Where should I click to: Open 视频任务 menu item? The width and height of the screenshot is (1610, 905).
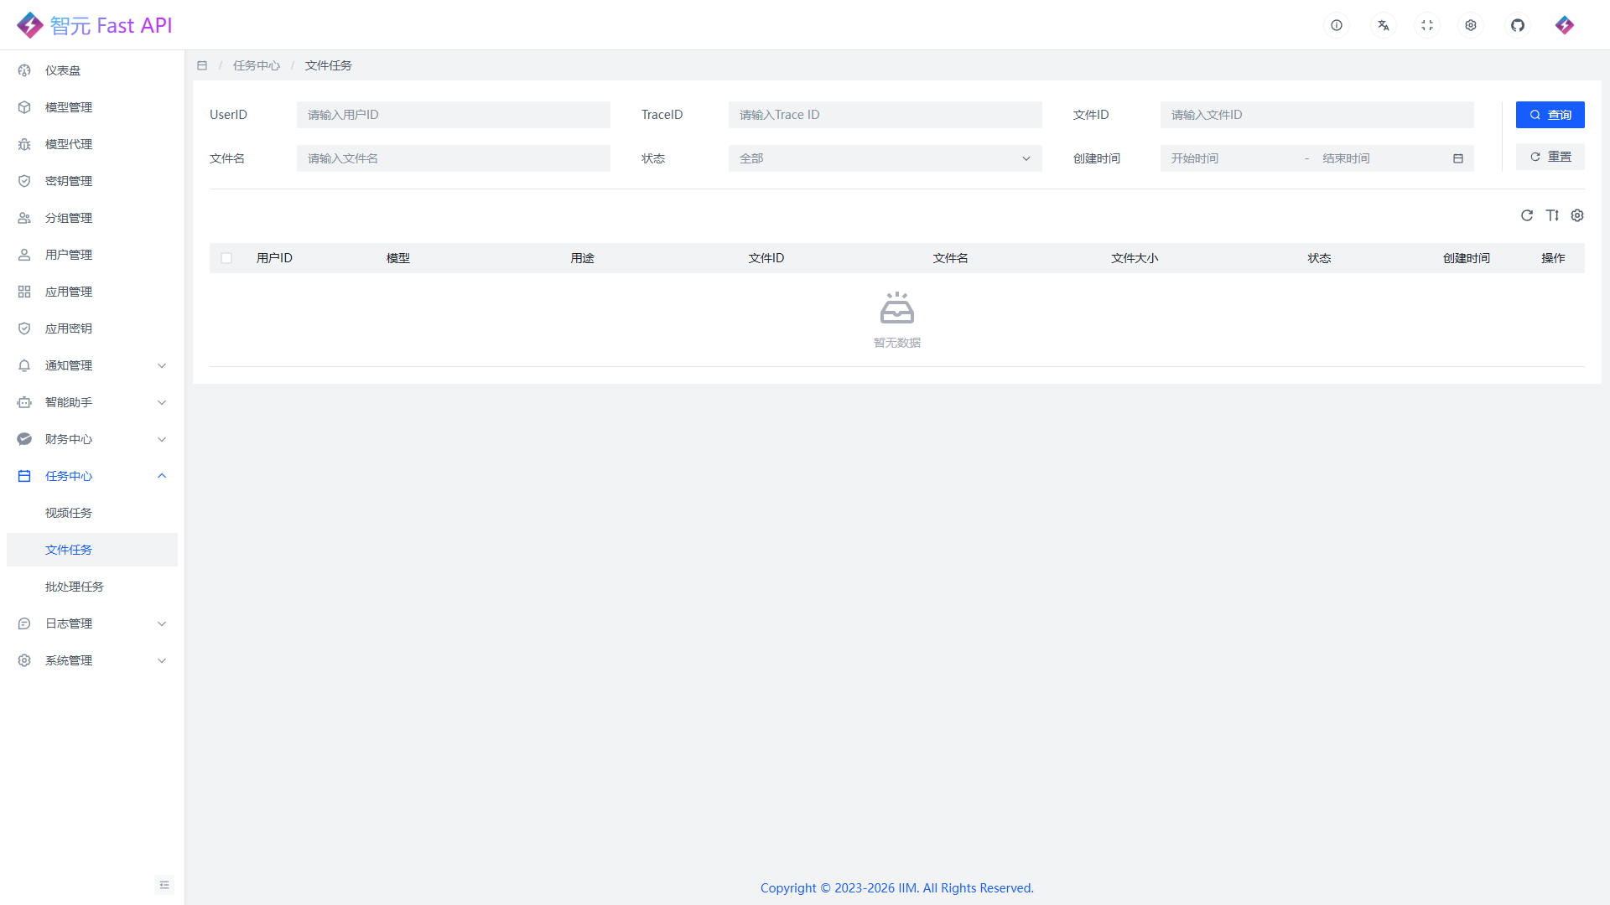69,513
